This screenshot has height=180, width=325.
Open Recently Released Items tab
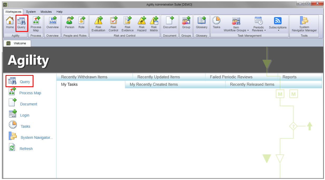pyautogui.click(x=274, y=84)
